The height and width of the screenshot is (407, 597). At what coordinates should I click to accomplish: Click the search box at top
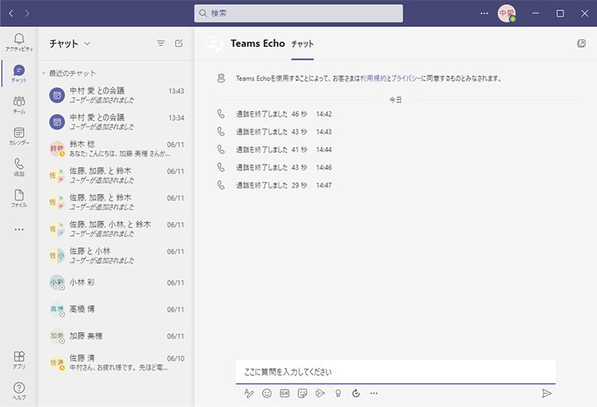click(x=298, y=14)
